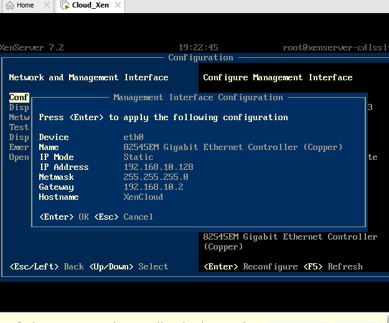Viewport: 389px width, 323px height.
Task: Click the IP Mode field label
Action: (57, 157)
